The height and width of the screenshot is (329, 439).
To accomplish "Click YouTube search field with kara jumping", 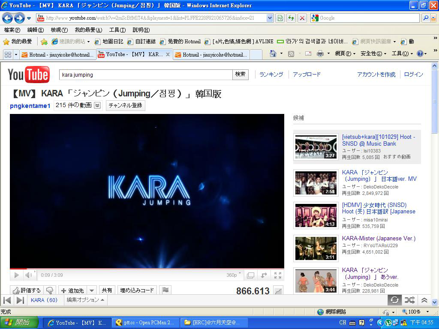I will click(146, 75).
